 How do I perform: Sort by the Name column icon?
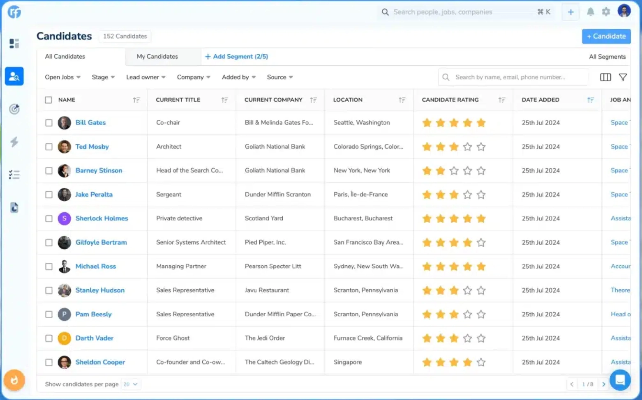(x=136, y=100)
